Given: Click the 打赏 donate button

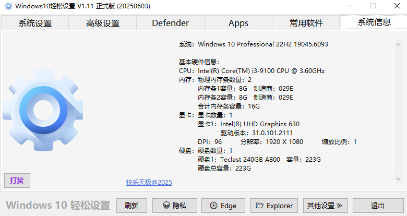Looking at the screenshot, I should (x=17, y=181).
